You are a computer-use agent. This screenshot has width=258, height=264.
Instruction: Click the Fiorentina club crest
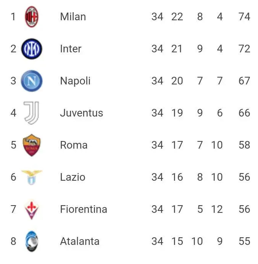click(32, 209)
